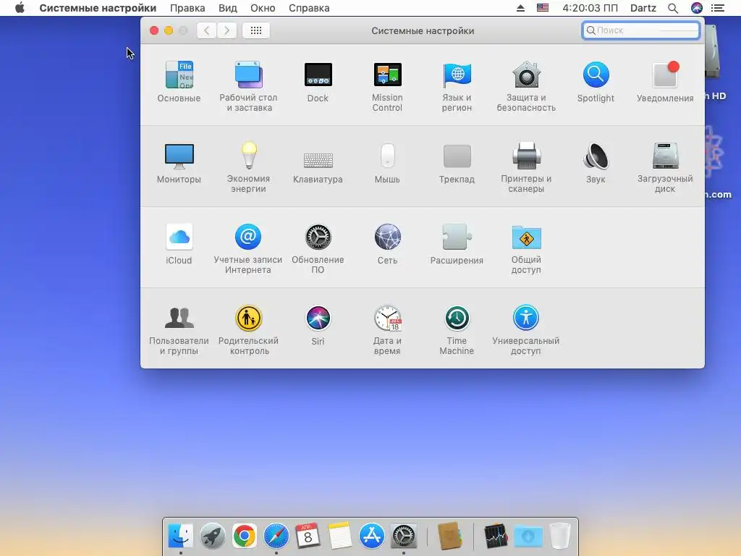The image size is (741, 556).
Task: Click the Siri icon in menu bar
Action: coord(697,8)
